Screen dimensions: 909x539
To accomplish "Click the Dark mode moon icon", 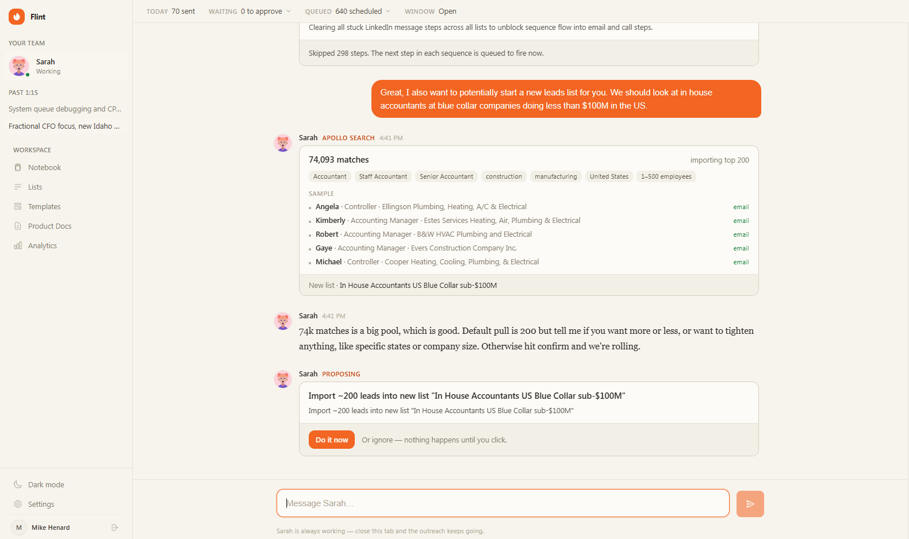I will pyautogui.click(x=18, y=484).
